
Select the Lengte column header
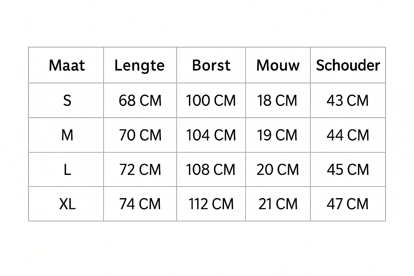(140, 65)
